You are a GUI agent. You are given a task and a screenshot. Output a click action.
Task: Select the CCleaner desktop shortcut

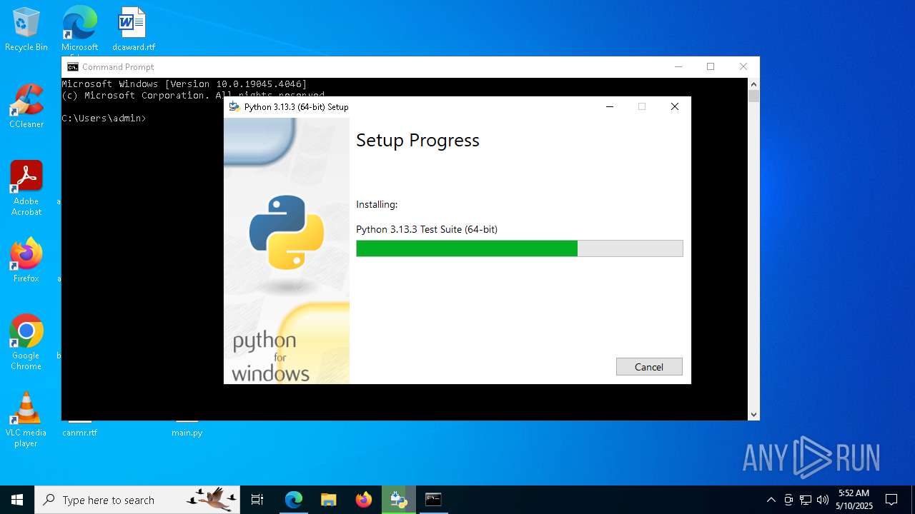point(26,106)
